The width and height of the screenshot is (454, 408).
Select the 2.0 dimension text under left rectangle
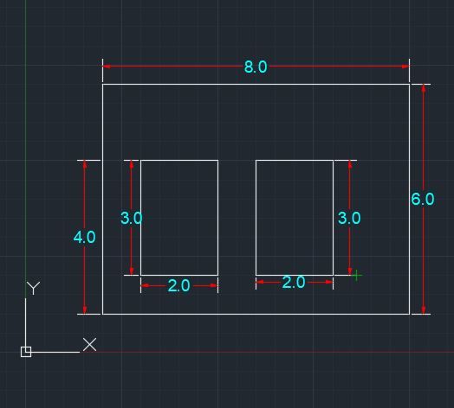(178, 286)
